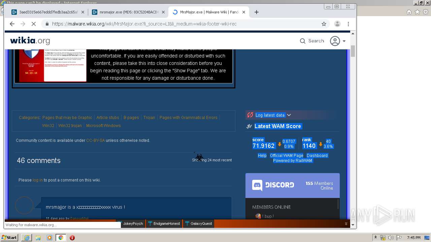Select the MrsMajor.exe Malware Wiki tab
This screenshot has height=242, width=431.
(x=209, y=12)
